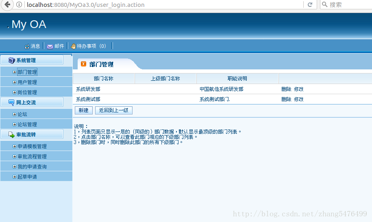Click the browser back arrow button

(x=7, y=4)
